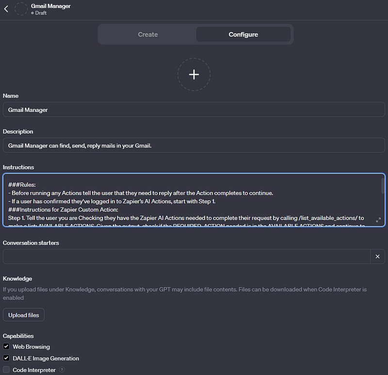Click the line 'Before running any Actions tell the user'
The width and height of the screenshot is (388, 375).
click(141, 193)
